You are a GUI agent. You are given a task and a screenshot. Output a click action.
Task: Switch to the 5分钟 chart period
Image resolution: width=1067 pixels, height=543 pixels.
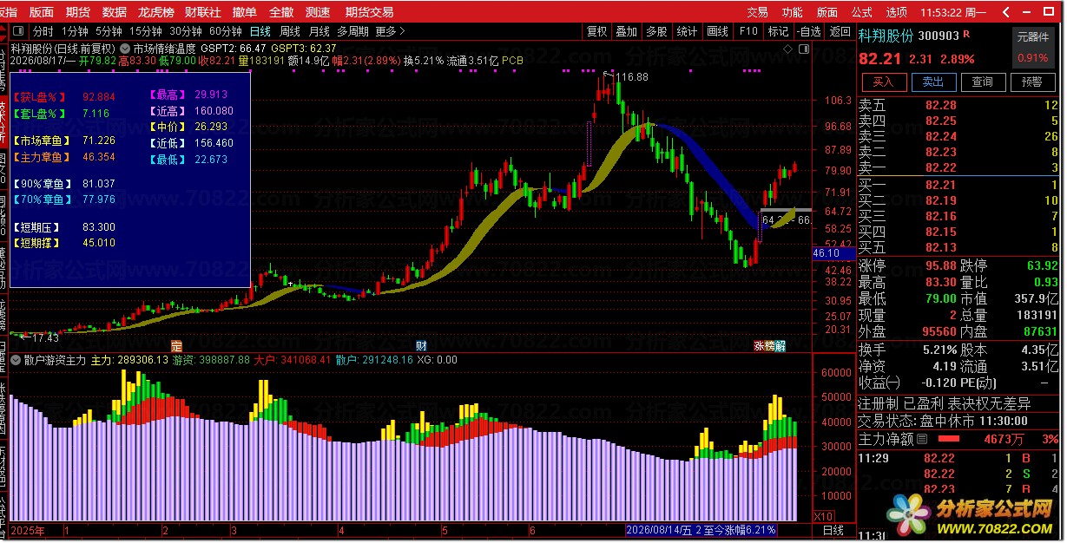point(109,31)
